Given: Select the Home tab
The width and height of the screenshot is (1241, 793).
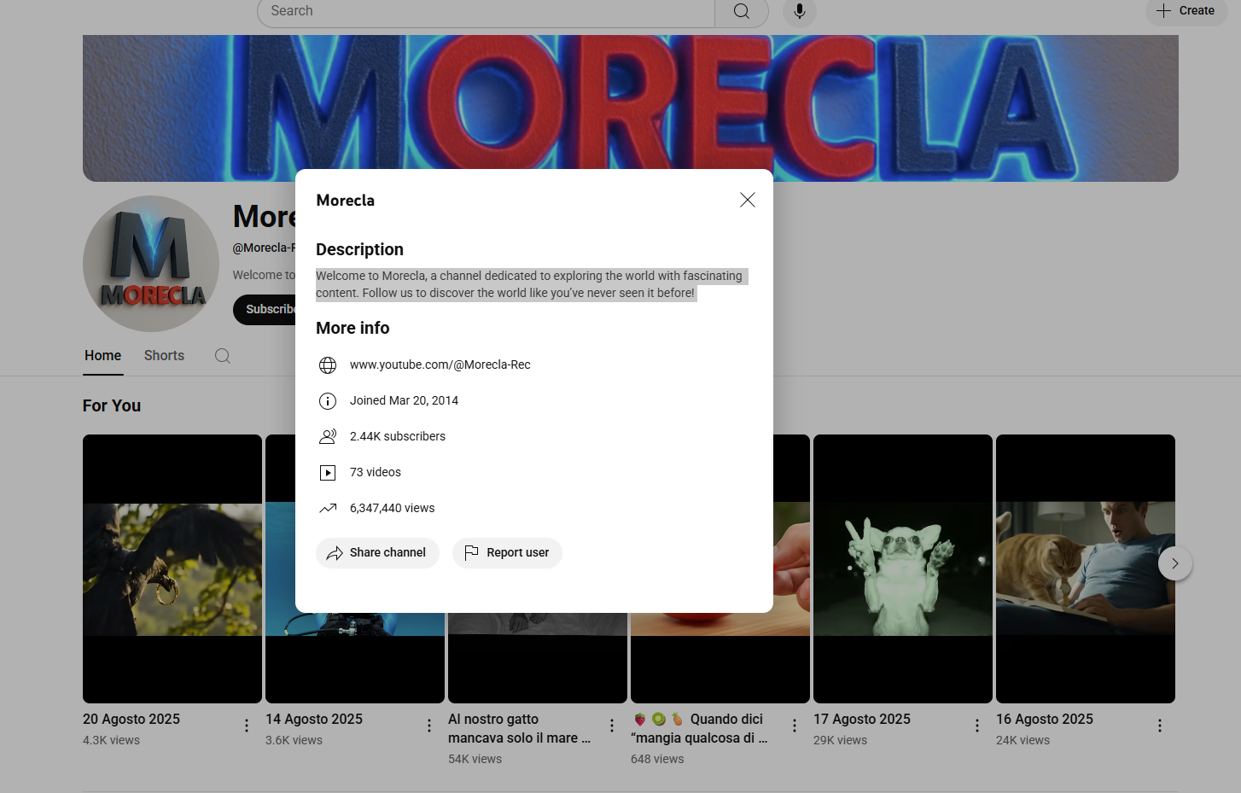Looking at the screenshot, I should [102, 355].
